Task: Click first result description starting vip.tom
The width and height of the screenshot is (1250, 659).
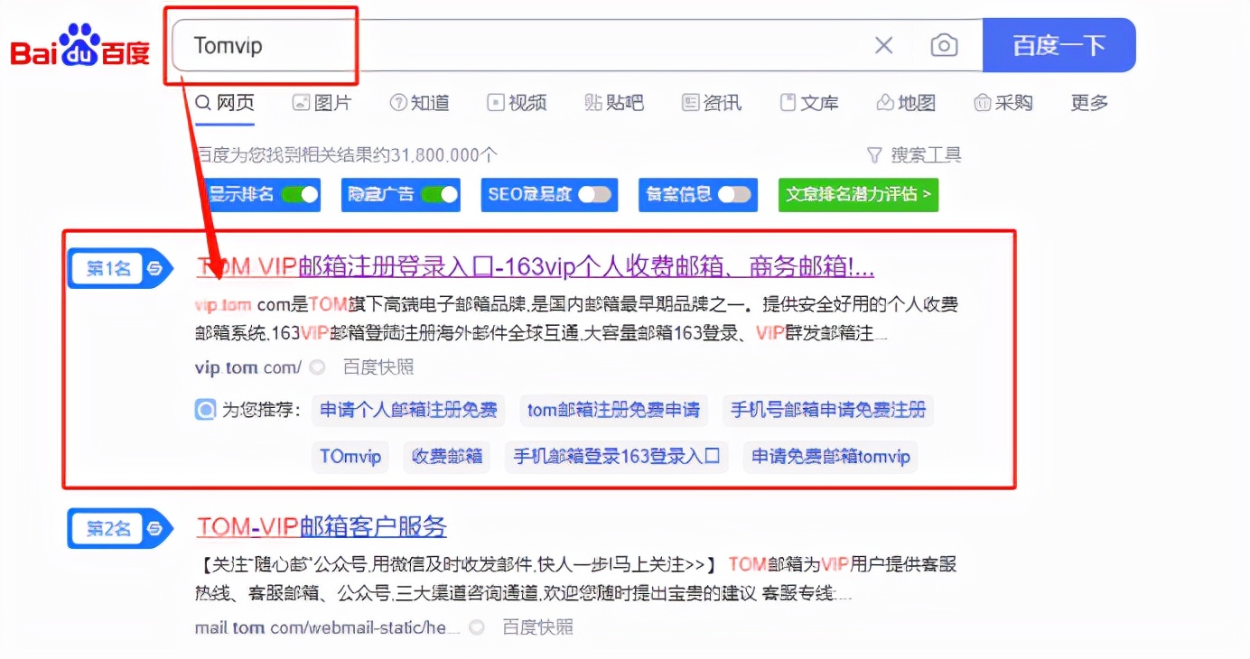Action: click(576, 319)
